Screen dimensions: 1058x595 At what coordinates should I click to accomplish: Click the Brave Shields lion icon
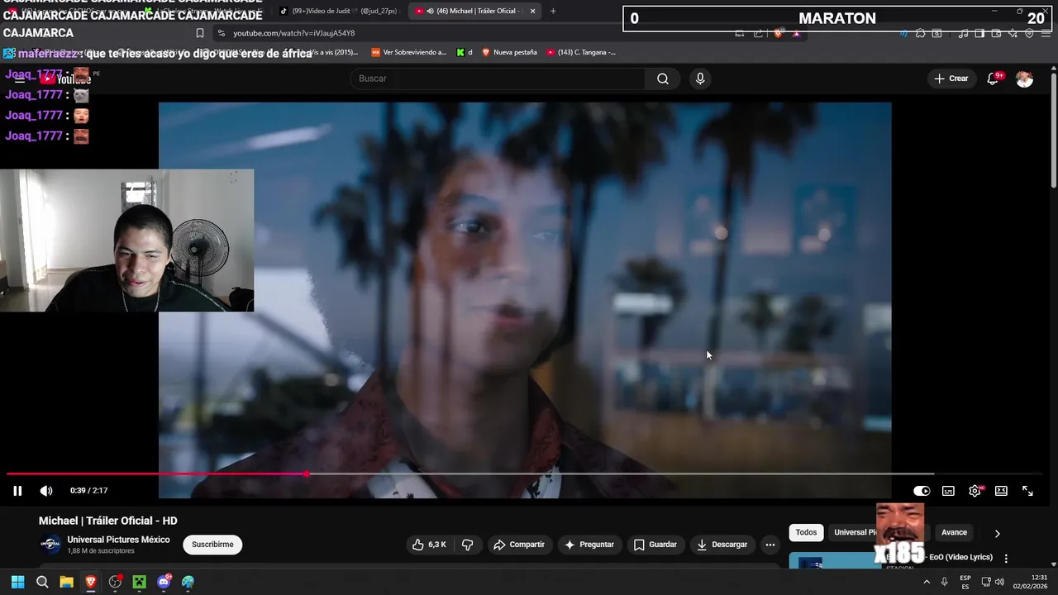(x=778, y=33)
